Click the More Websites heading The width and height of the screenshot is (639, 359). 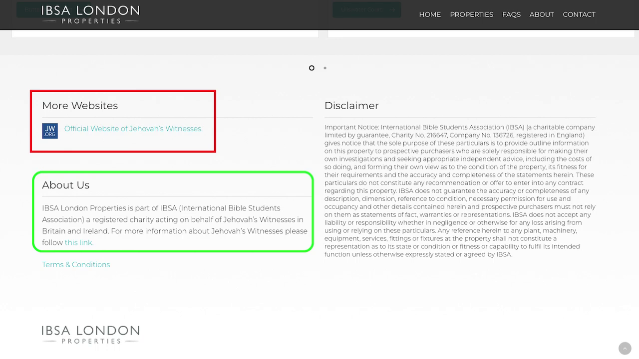click(x=80, y=106)
